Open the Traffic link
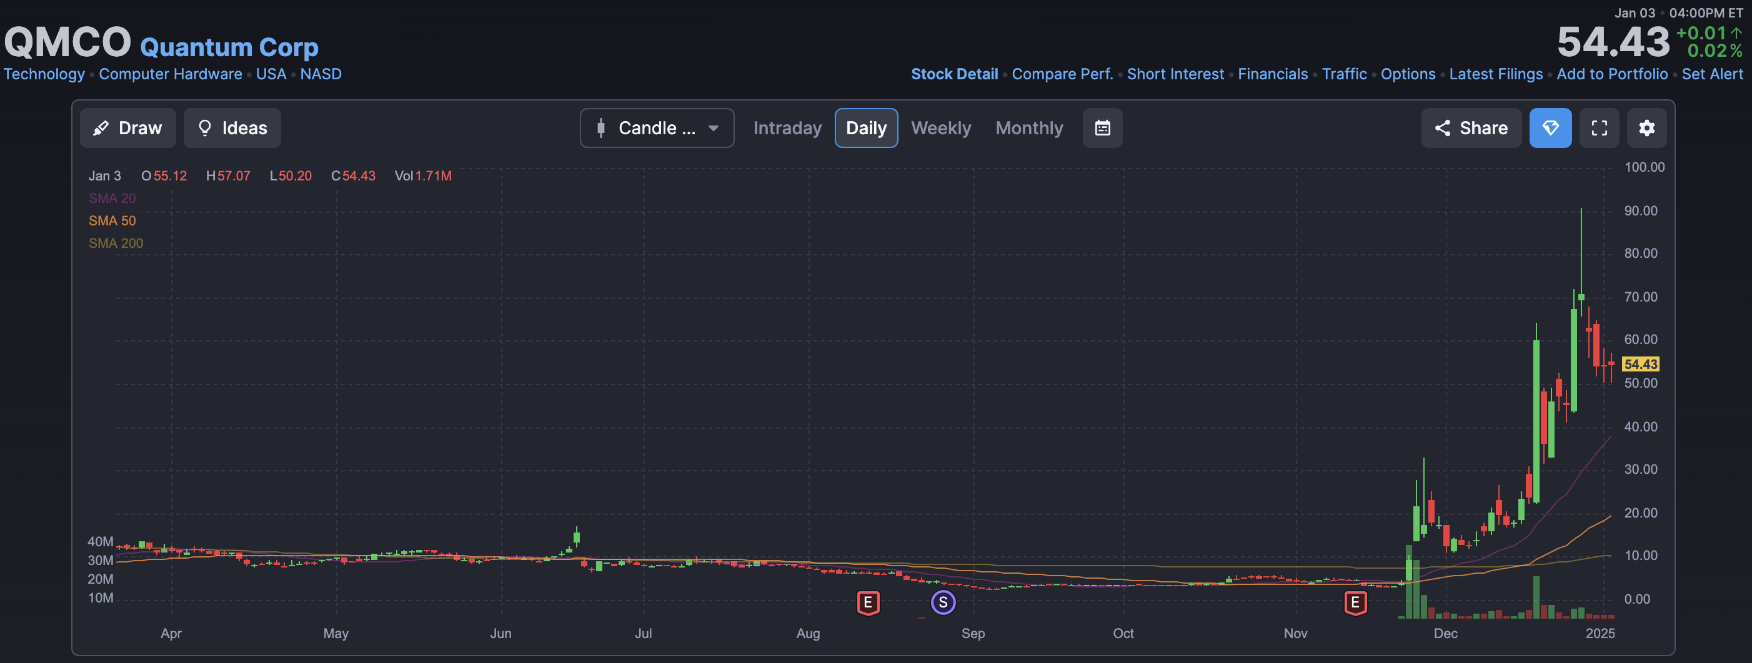The height and width of the screenshot is (663, 1752). pos(1343,74)
